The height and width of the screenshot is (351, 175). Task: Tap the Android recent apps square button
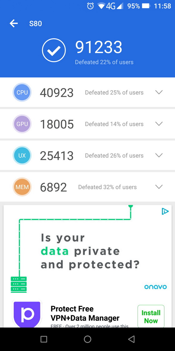click(x=44, y=339)
